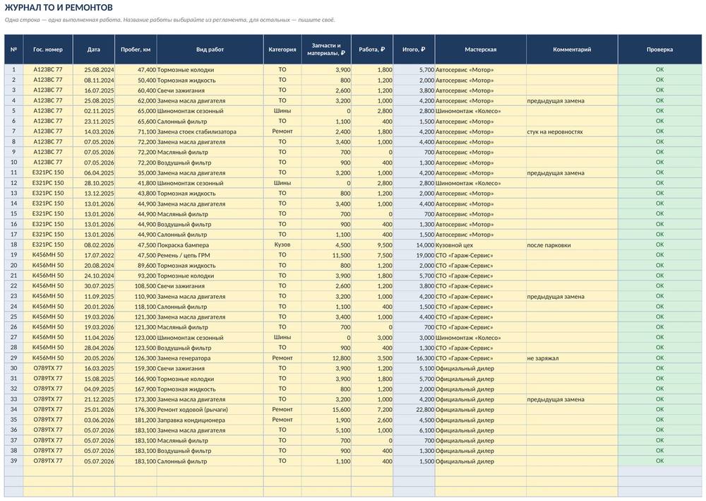This screenshot has height=501, width=706.
Task: Select the date 21.12.2025
Action: pyautogui.click(x=94, y=399)
